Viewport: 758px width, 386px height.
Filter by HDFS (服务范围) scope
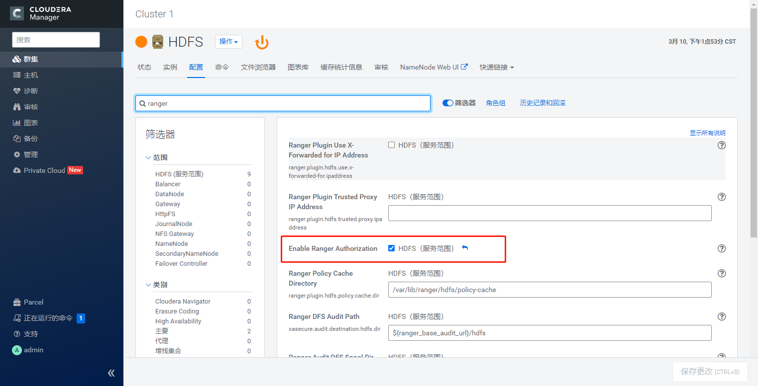(179, 174)
